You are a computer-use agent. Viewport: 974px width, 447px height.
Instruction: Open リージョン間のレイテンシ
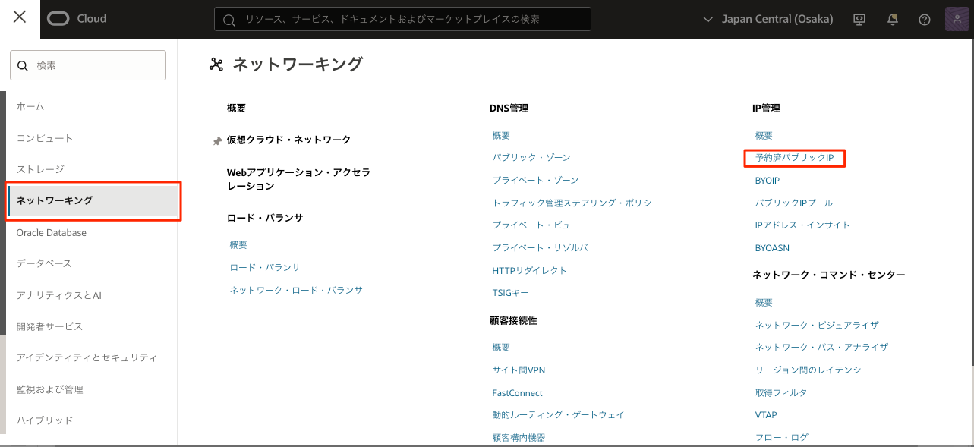pos(809,370)
